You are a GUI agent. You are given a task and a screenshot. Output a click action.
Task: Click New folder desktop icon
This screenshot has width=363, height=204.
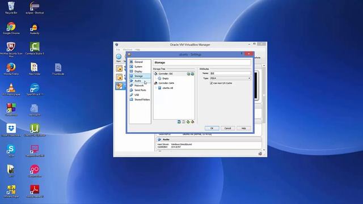pyautogui.click(x=34, y=69)
